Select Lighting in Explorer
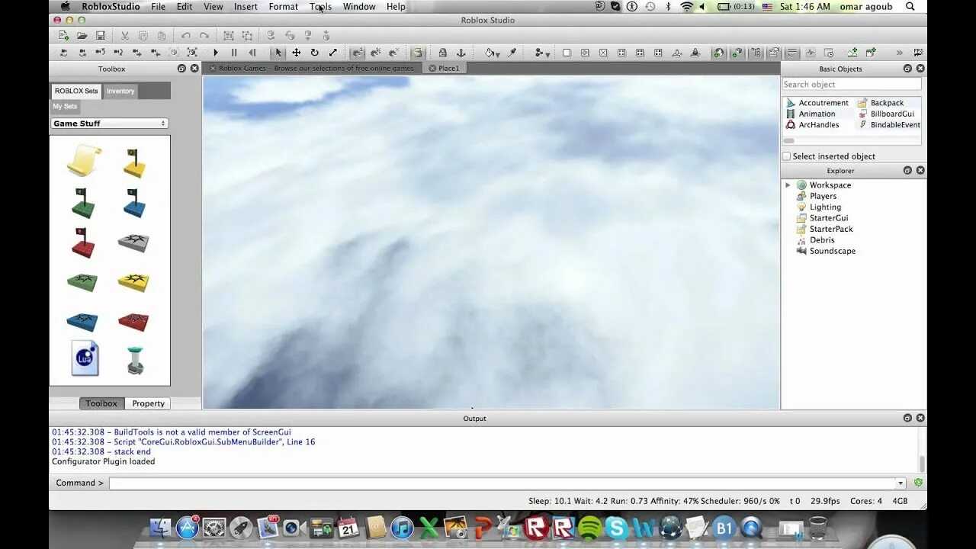The width and height of the screenshot is (976, 549). click(819, 207)
